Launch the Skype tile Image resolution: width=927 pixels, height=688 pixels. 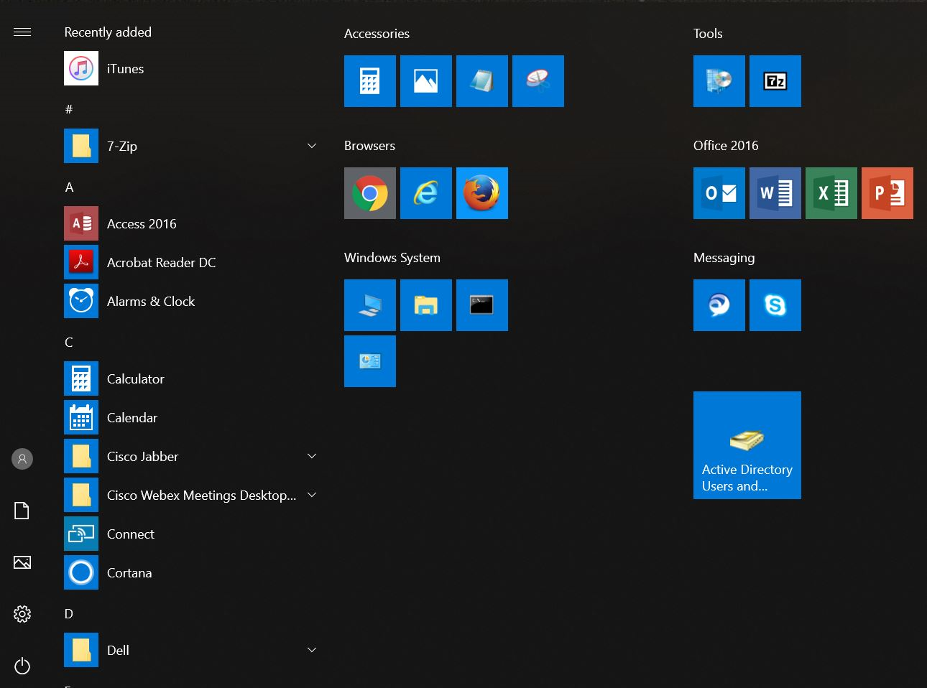pyautogui.click(x=775, y=305)
